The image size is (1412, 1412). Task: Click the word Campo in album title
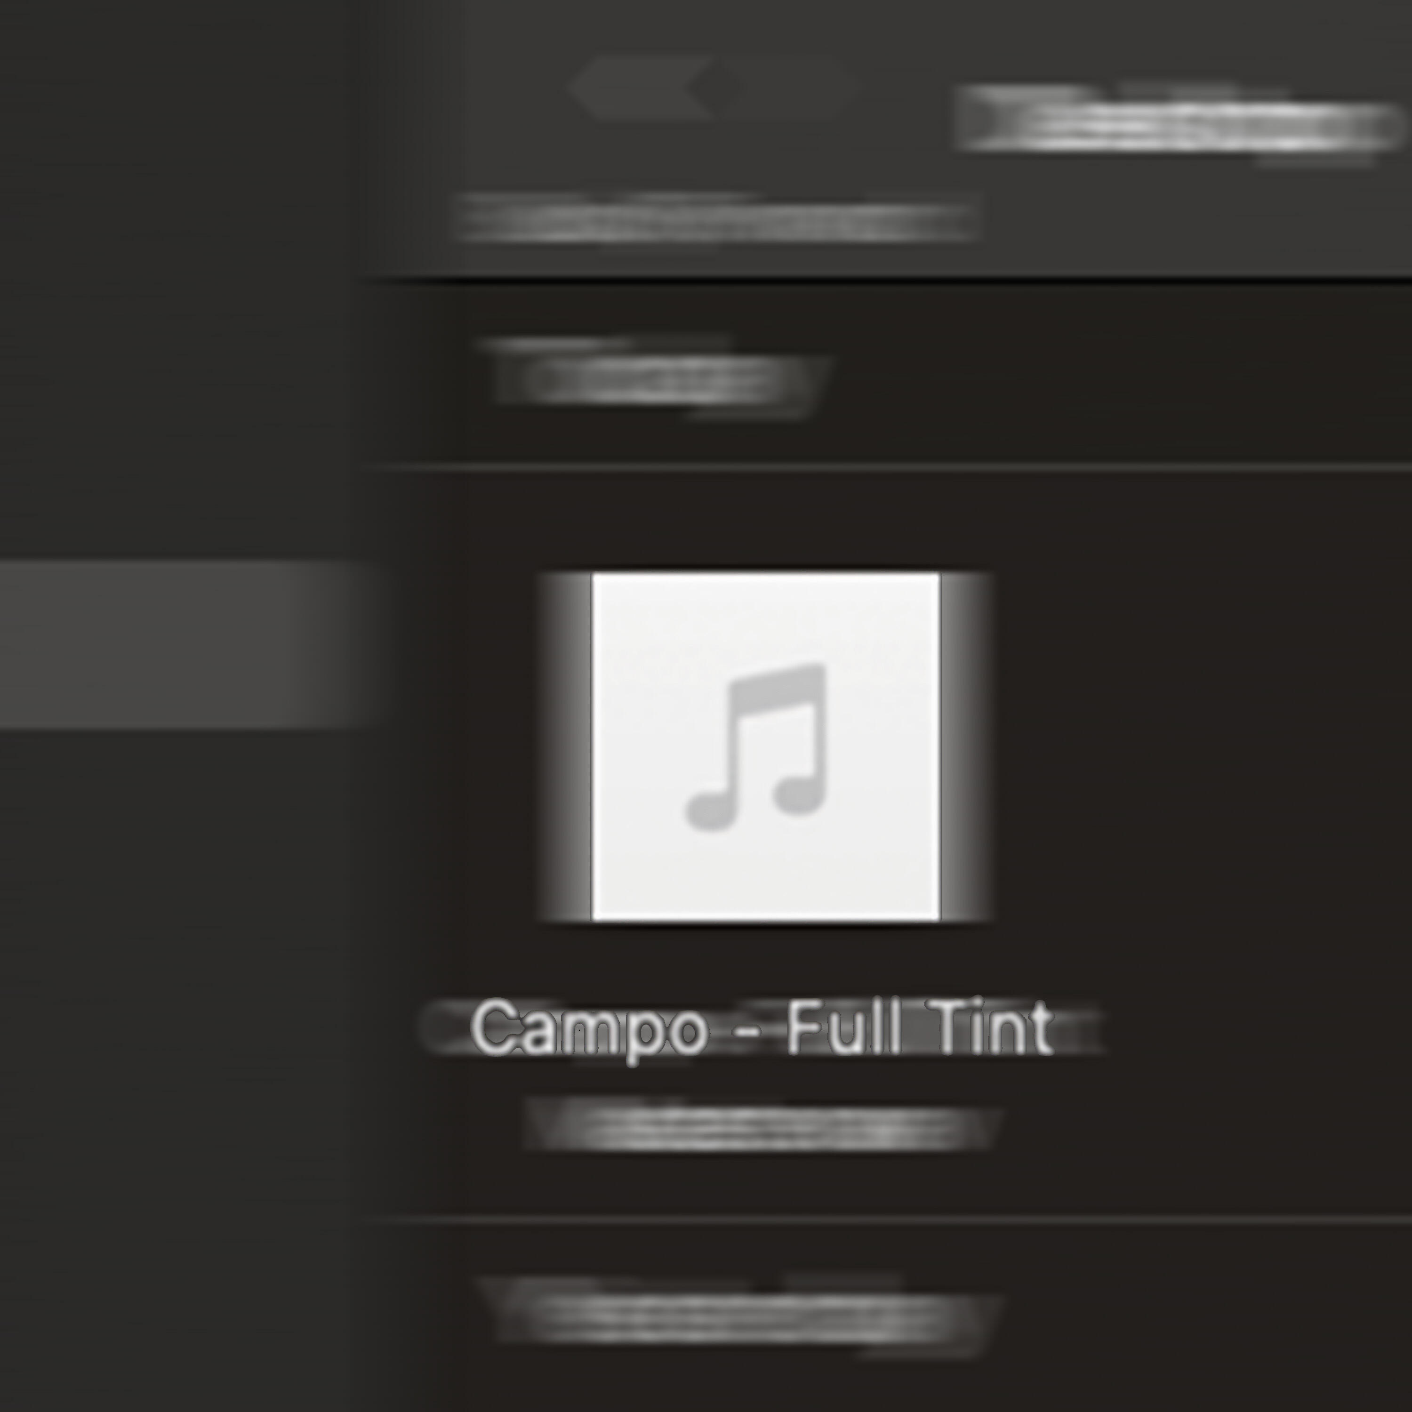pos(589,1027)
